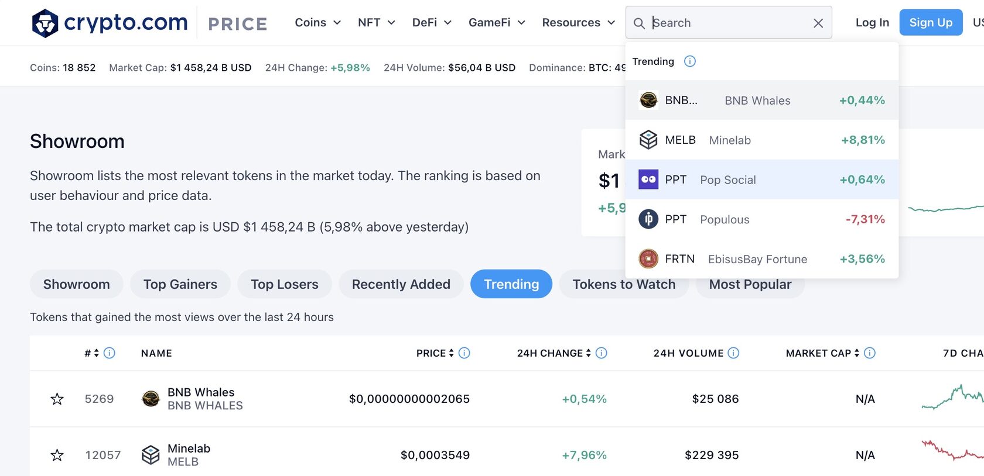Click the $229 395 volume cell

712,455
